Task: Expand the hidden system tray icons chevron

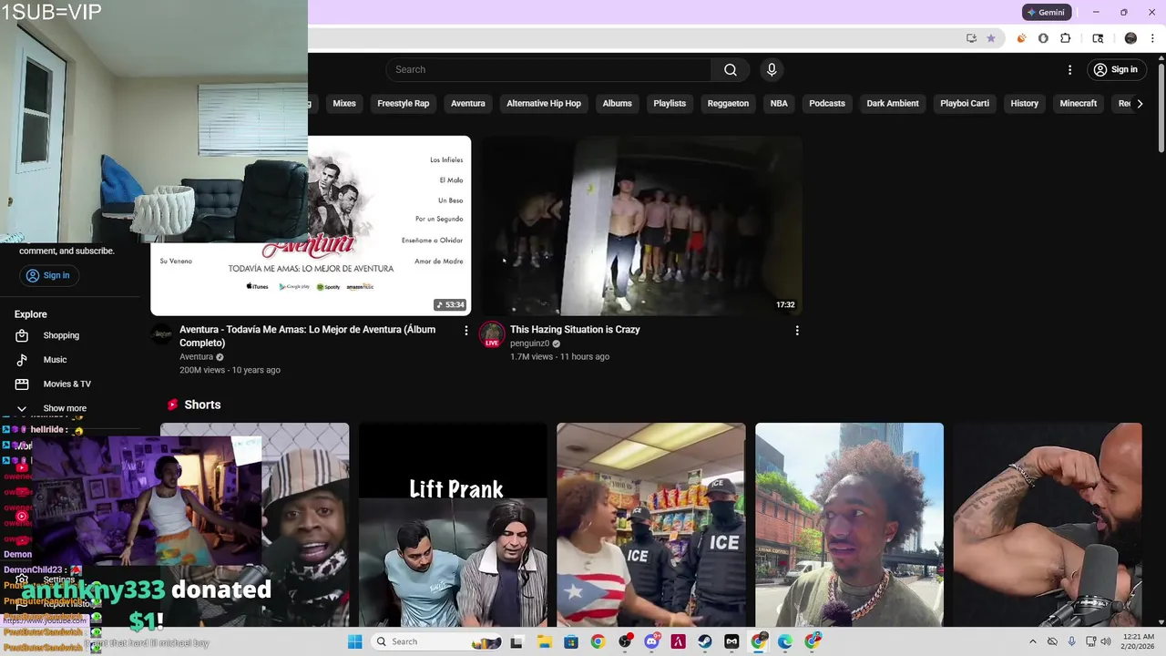Action: [x=1032, y=641]
